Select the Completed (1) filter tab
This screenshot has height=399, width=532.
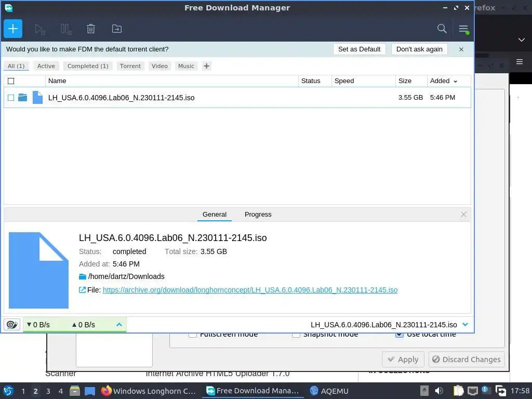click(88, 66)
